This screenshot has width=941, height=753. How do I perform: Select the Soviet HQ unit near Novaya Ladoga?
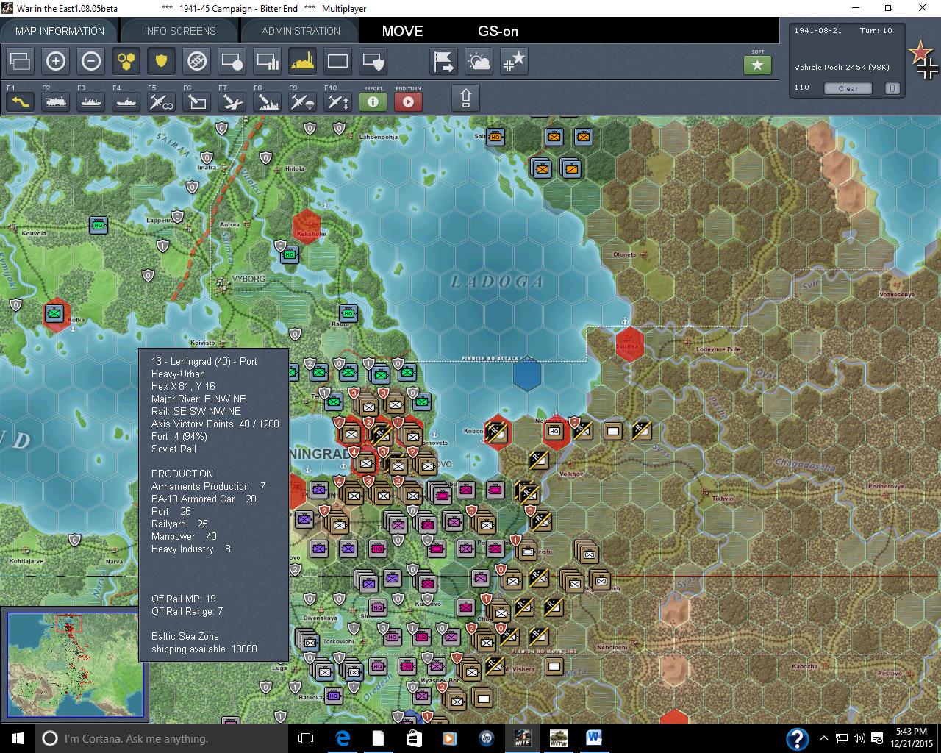pyautogui.click(x=555, y=431)
